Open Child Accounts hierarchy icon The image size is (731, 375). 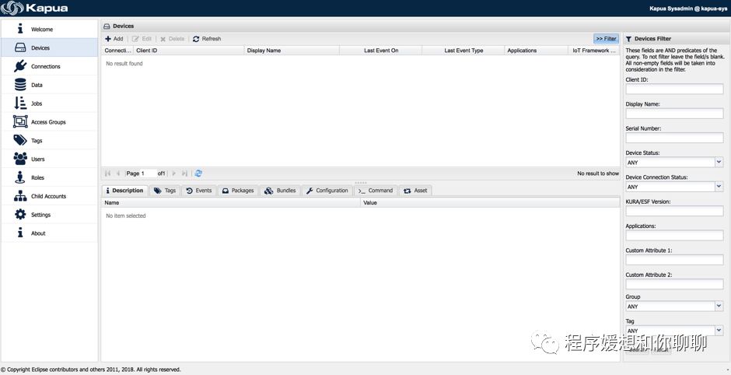tap(20, 196)
